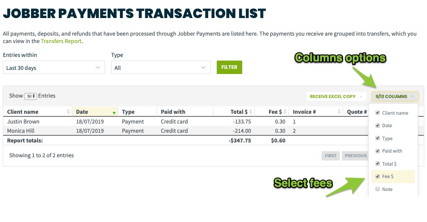
Task: Select the Date option in columns menu
Action: point(387,125)
